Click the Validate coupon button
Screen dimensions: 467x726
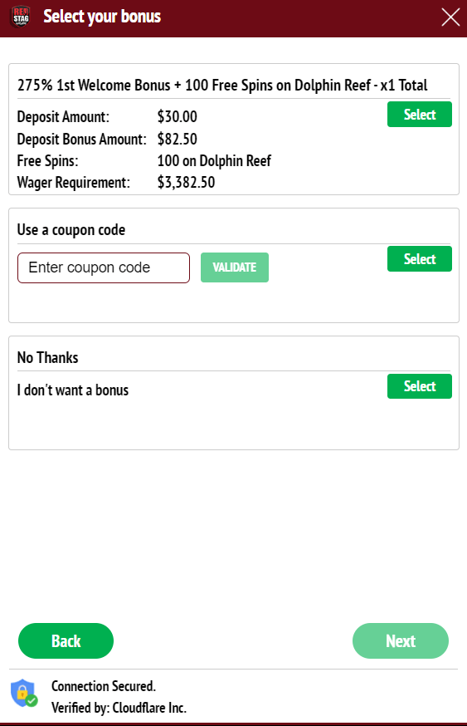235,267
